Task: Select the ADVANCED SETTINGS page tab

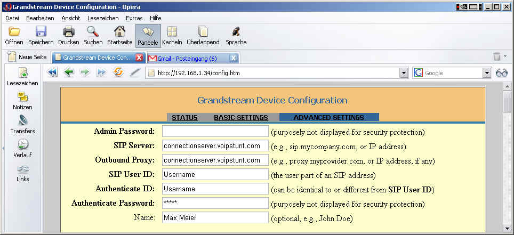Action: (329, 117)
